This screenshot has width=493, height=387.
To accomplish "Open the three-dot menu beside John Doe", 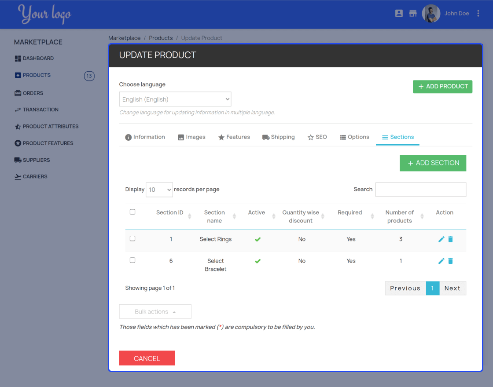I will coord(478,13).
